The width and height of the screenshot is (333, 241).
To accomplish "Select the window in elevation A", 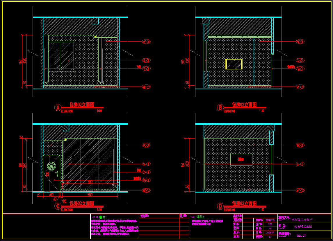I will click(61, 56).
